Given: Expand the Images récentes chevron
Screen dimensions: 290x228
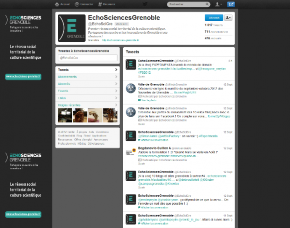Looking at the screenshot, I should (x=116, y=105).
